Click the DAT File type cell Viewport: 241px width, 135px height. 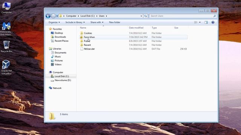(x=156, y=49)
